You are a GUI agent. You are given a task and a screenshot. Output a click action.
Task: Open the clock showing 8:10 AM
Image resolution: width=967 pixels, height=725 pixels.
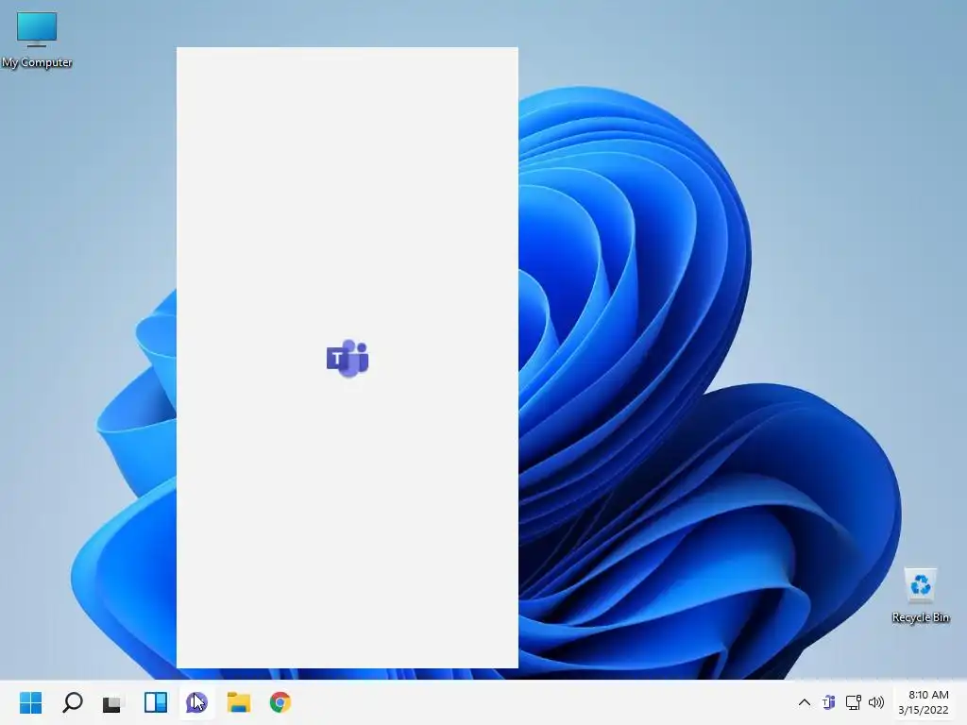click(928, 695)
